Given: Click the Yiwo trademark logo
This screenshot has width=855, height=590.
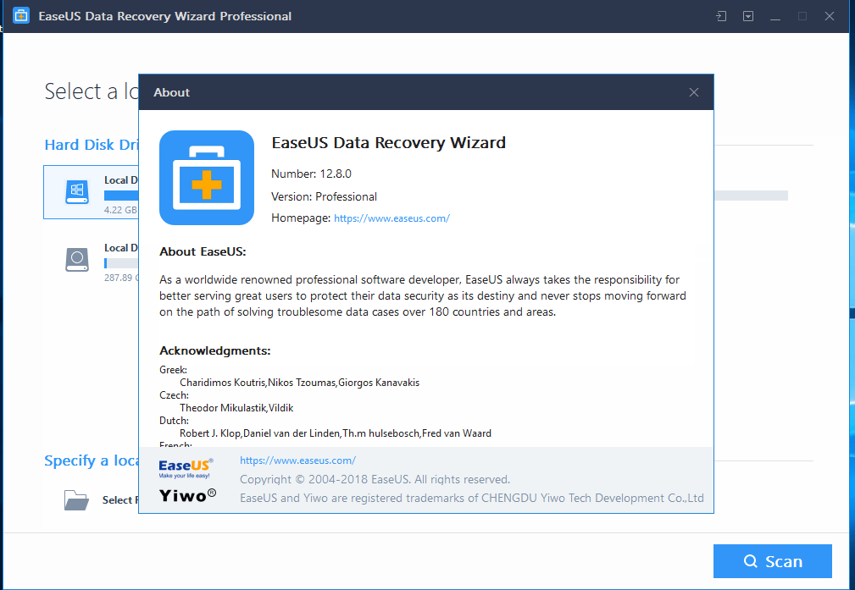Looking at the screenshot, I should point(187,495).
